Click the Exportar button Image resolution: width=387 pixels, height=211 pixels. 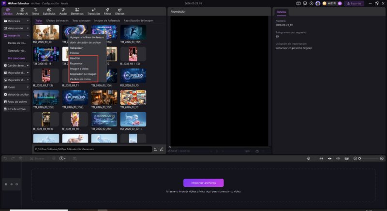(354, 3)
